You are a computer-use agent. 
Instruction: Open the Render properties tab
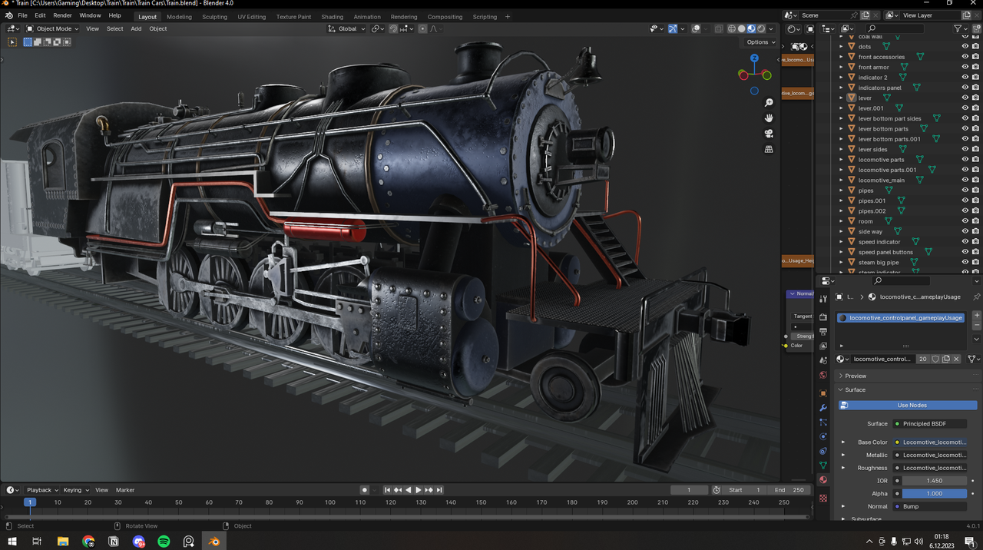tap(823, 316)
